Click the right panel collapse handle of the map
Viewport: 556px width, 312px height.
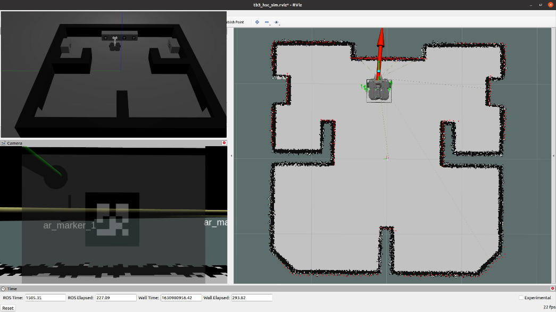point(554,156)
